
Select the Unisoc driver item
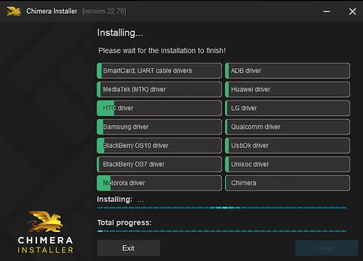[x=287, y=165]
